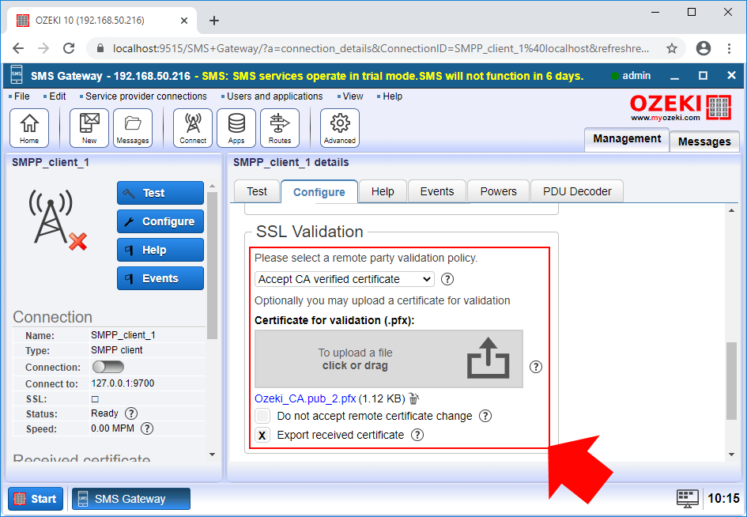Click the taskbar clock showing 10:15
Image resolution: width=747 pixels, height=517 pixels.
tap(723, 498)
